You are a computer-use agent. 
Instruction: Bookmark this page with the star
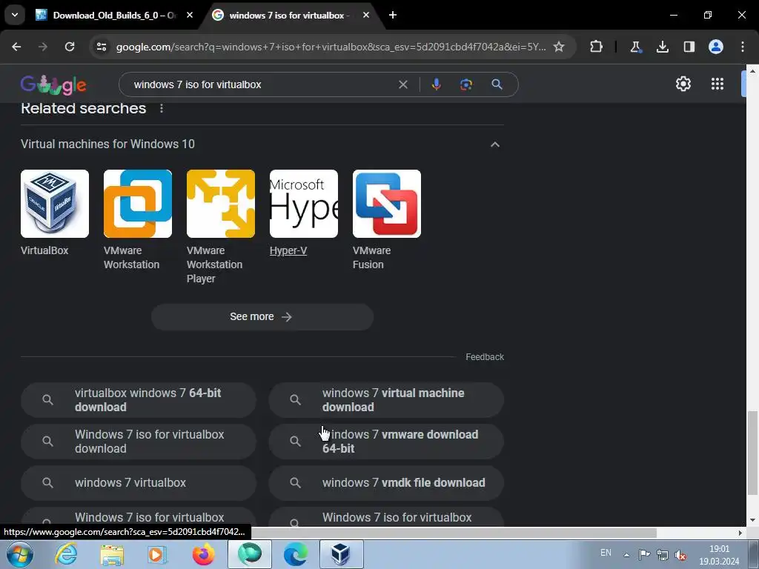click(x=559, y=47)
